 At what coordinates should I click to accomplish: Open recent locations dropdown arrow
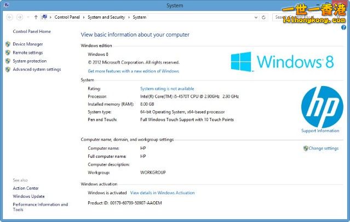[x=28, y=17]
